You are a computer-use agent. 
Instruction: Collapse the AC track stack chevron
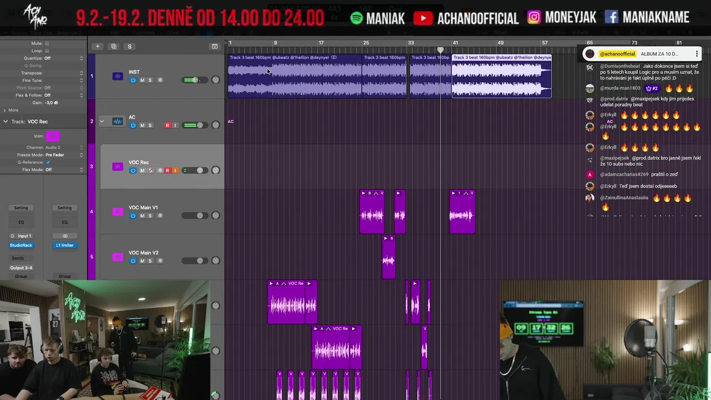(x=102, y=121)
